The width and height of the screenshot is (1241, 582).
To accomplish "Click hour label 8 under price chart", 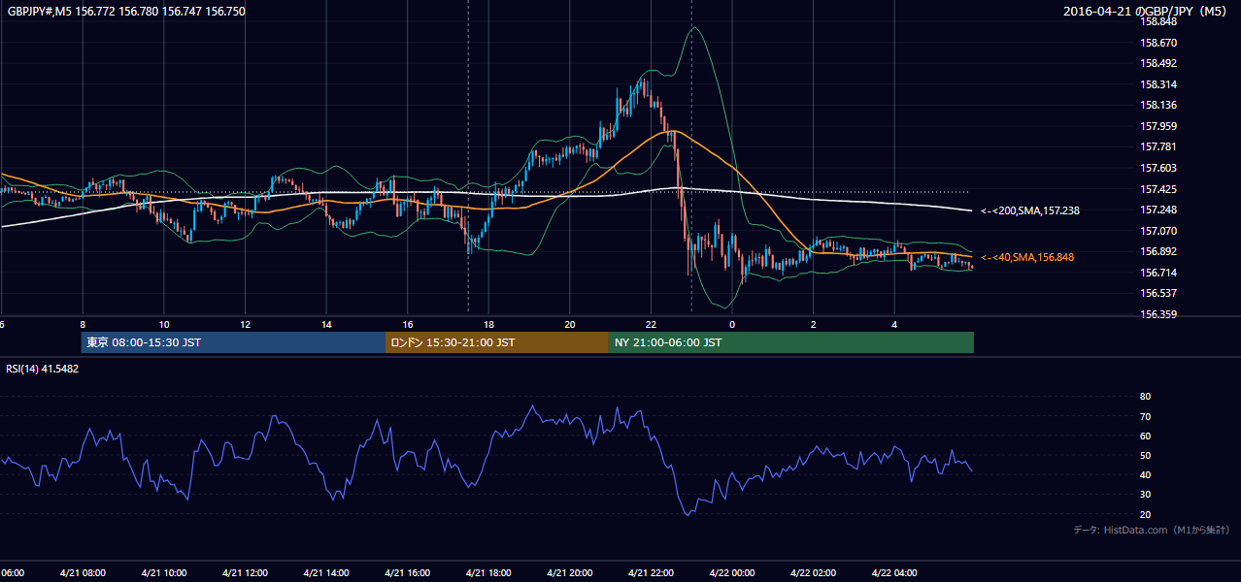I will 83,324.
